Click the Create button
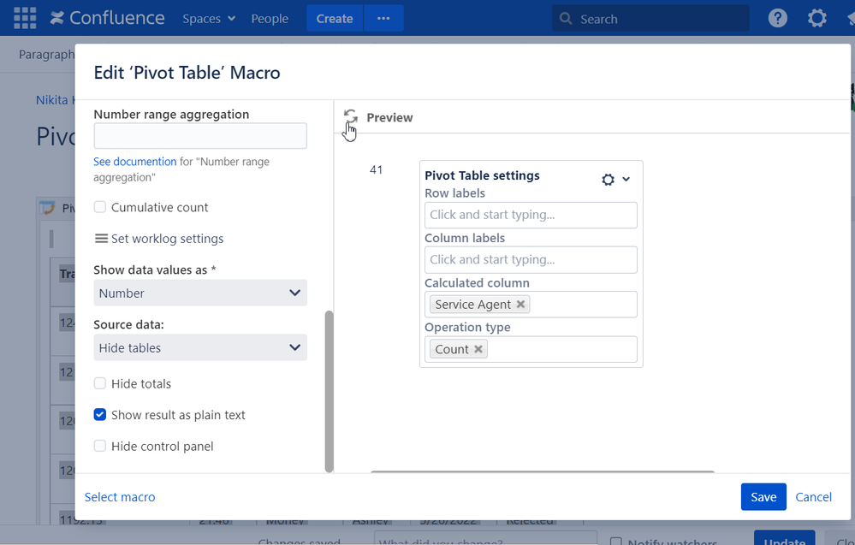 (335, 18)
